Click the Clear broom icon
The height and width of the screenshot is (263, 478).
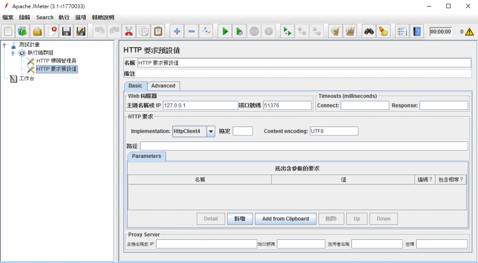coord(335,31)
